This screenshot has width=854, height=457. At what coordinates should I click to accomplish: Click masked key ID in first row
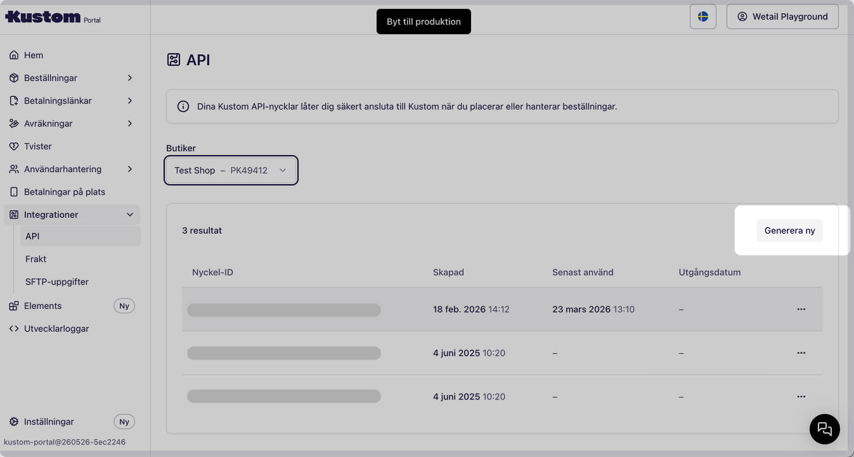point(284,310)
